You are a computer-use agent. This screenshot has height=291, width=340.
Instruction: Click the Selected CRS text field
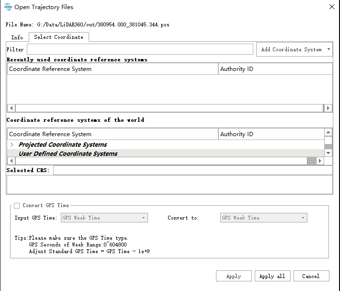coord(193,170)
